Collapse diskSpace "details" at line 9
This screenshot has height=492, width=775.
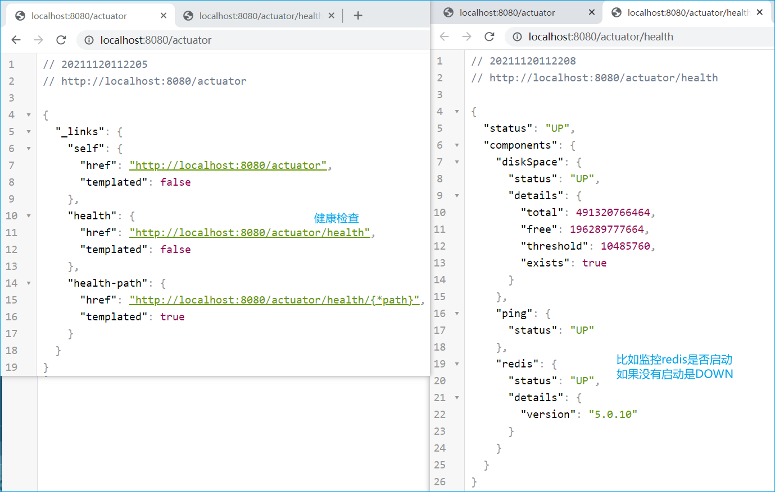tap(457, 196)
